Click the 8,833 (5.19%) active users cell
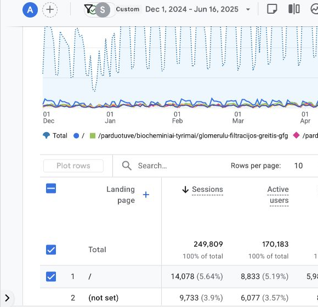The image size is (318, 307). click(264, 277)
